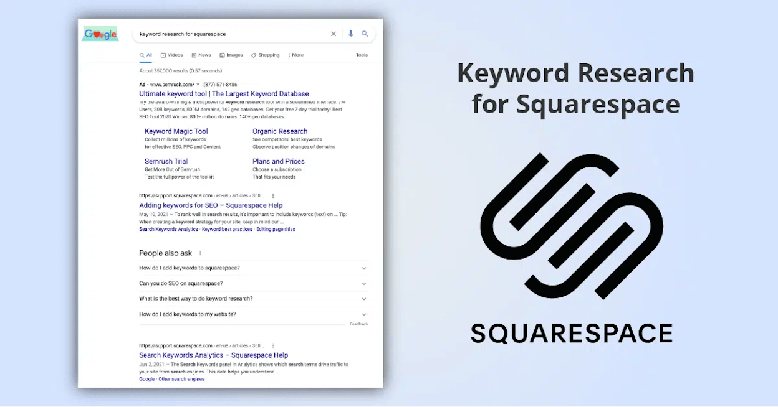Expand How do I add keywords to squarespace?
Viewport: 778px width, 407px height.
pyautogui.click(x=253, y=268)
